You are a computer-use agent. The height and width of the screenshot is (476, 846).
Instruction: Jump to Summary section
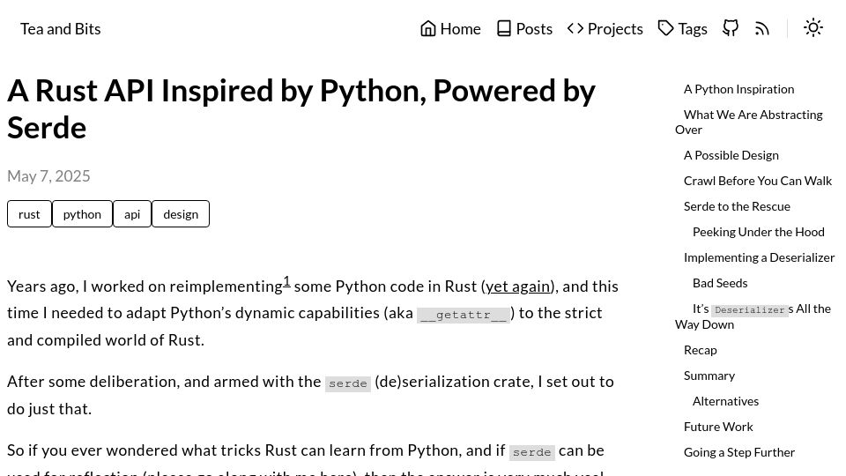coord(709,376)
